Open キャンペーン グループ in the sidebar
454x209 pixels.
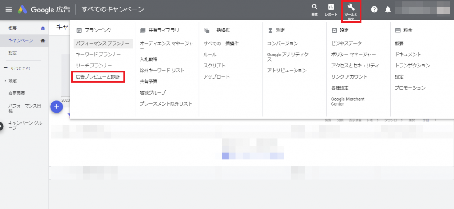click(x=25, y=125)
